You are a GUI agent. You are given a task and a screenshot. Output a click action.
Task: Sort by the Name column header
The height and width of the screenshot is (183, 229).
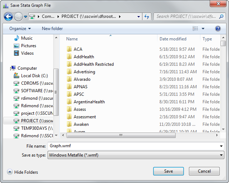click(72, 39)
